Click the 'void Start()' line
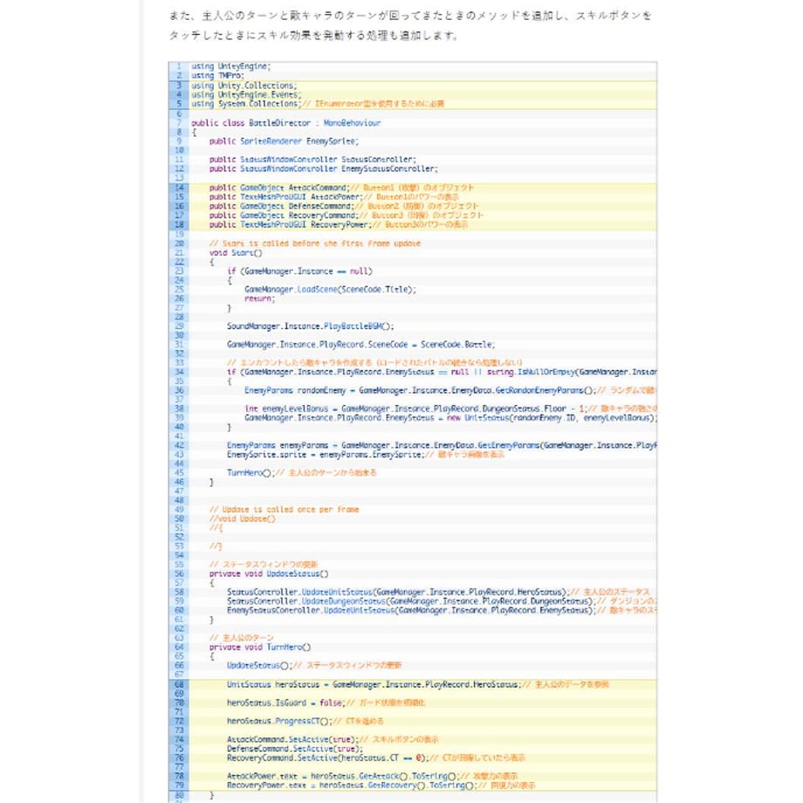803x803 pixels. click(x=236, y=252)
